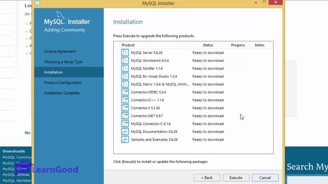The width and height of the screenshot is (328, 184).
Task: Select the MySQL Notifier 1.1.6 row text
Action: pos(147,68)
